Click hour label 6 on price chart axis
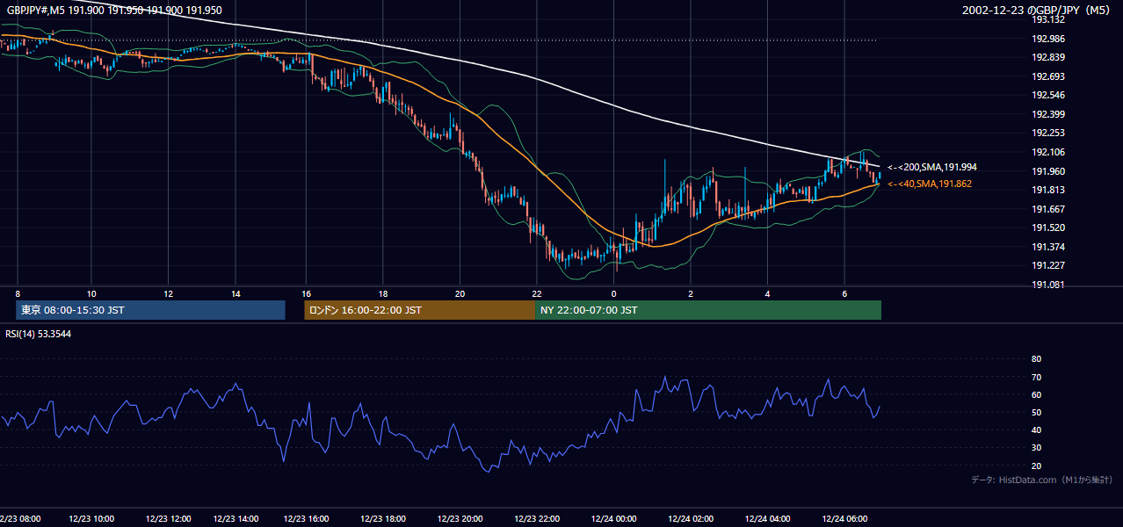 (x=844, y=293)
